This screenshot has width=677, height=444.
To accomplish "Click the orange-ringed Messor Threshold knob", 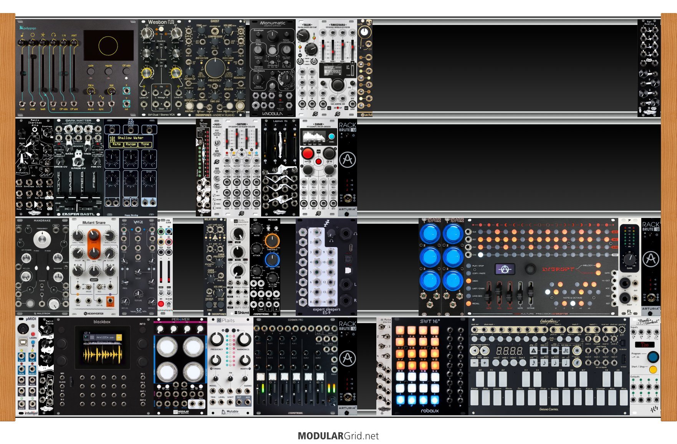I will [x=272, y=241].
